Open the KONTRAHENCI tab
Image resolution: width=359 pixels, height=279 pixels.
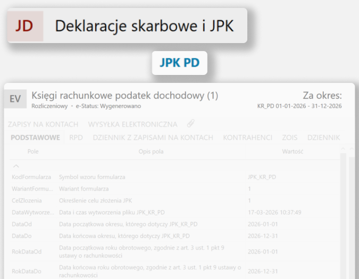[x=247, y=138]
